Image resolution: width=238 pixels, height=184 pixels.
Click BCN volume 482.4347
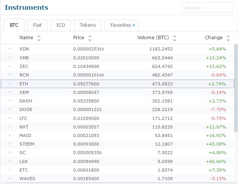(x=162, y=75)
